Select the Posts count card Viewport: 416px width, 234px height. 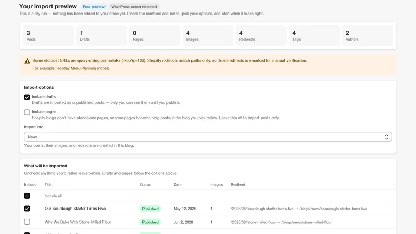coord(48,36)
